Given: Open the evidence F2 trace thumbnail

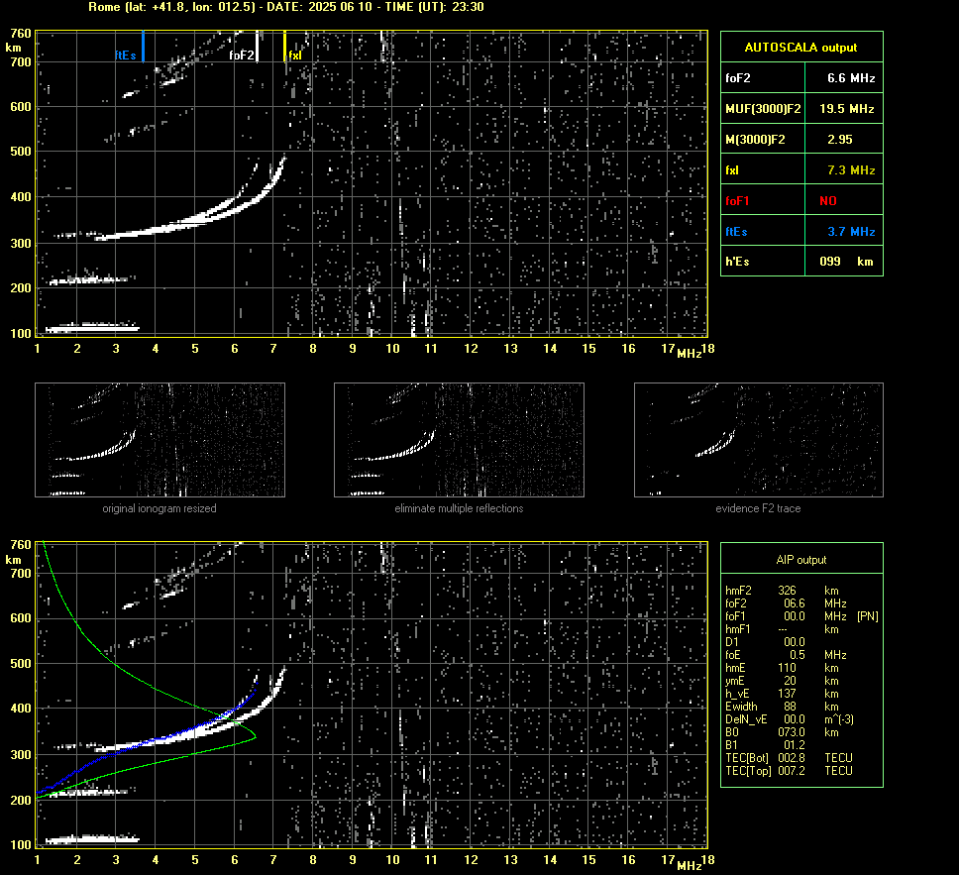Looking at the screenshot, I should click(759, 440).
